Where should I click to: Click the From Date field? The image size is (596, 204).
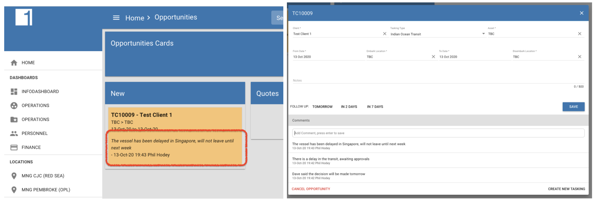tap(329, 57)
